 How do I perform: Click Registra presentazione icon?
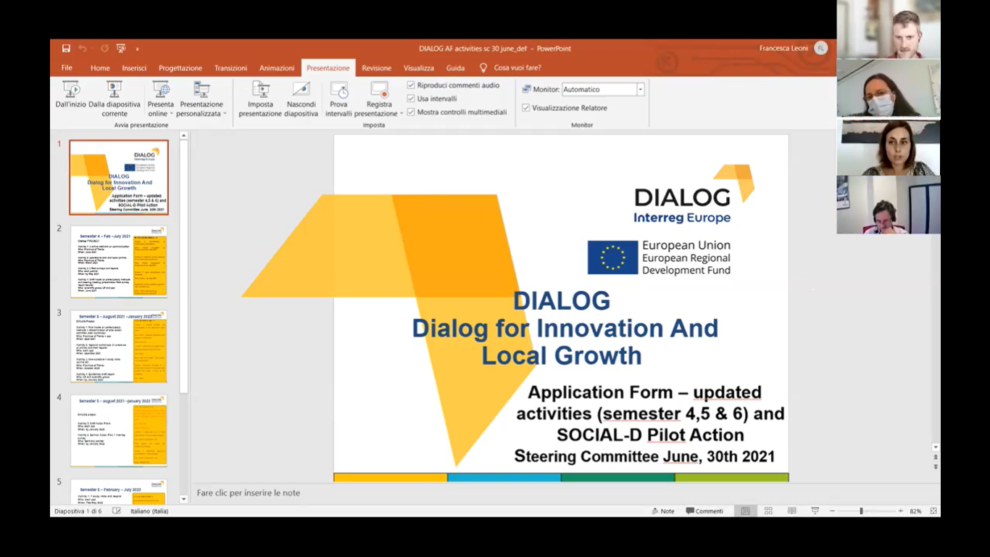[379, 90]
